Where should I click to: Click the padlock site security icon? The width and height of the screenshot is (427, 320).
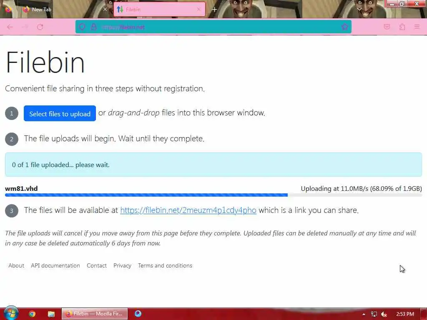point(94,27)
